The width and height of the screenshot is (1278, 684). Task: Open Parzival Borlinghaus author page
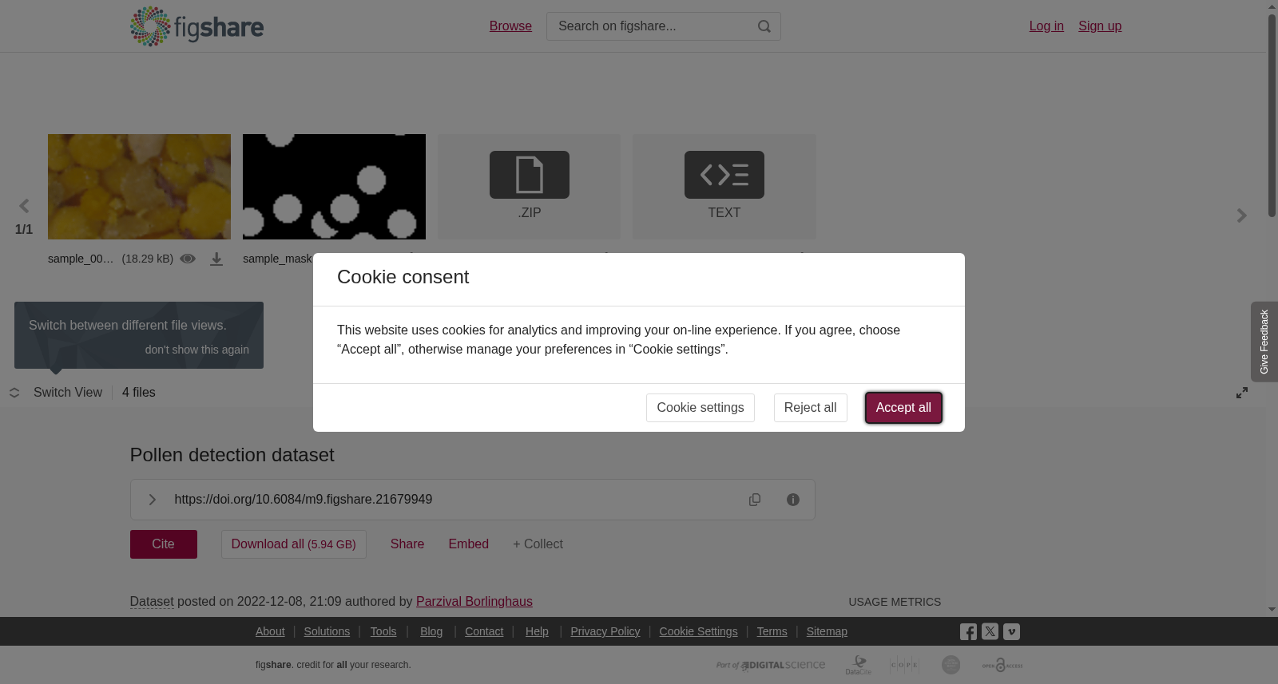coord(474,602)
